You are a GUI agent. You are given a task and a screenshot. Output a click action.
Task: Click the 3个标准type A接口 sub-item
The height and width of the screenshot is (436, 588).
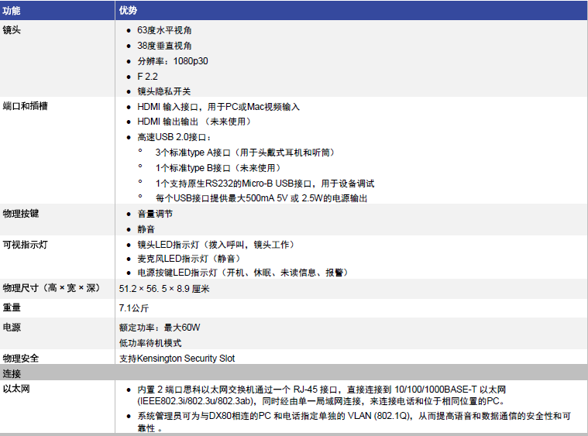point(246,153)
